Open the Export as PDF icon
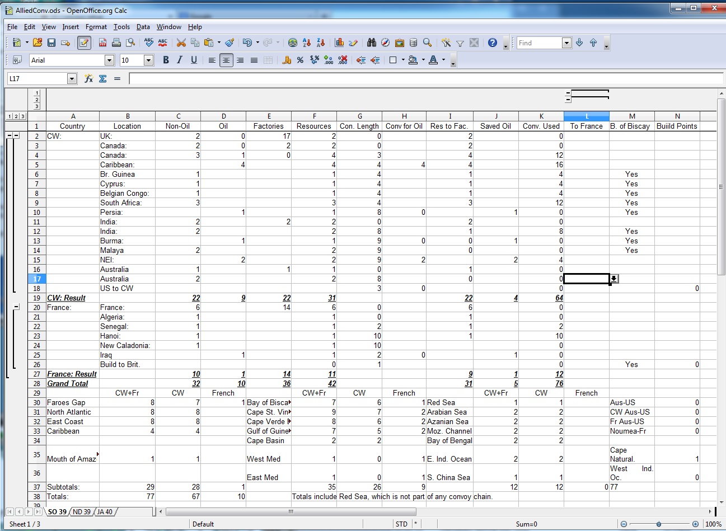The image size is (726, 531). tap(102, 43)
